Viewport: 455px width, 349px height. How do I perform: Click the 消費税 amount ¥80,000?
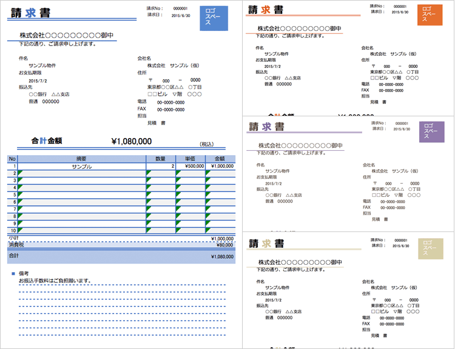pyautogui.click(x=225, y=245)
